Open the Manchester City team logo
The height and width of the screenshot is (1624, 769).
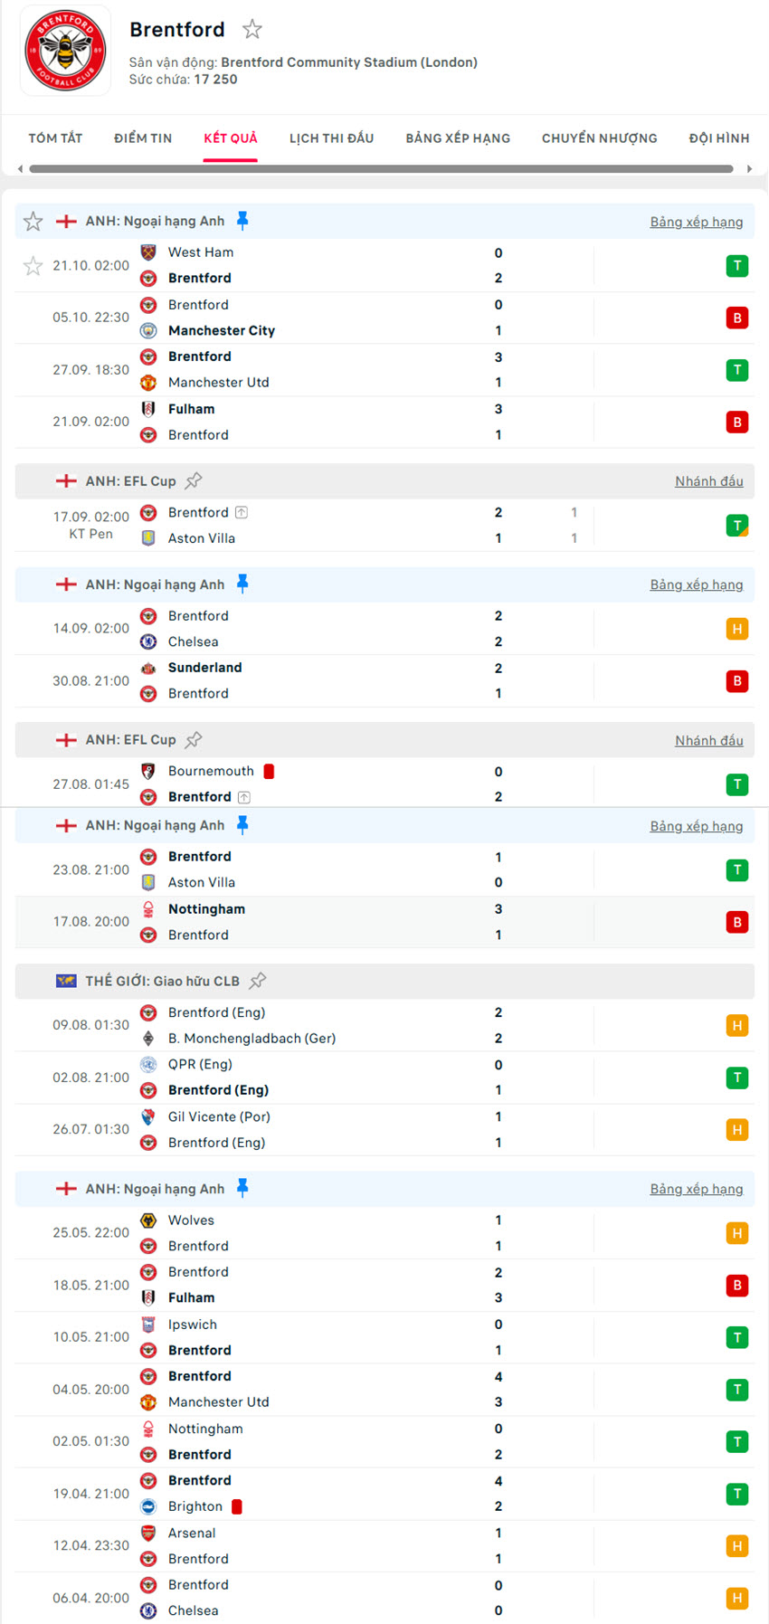(147, 331)
